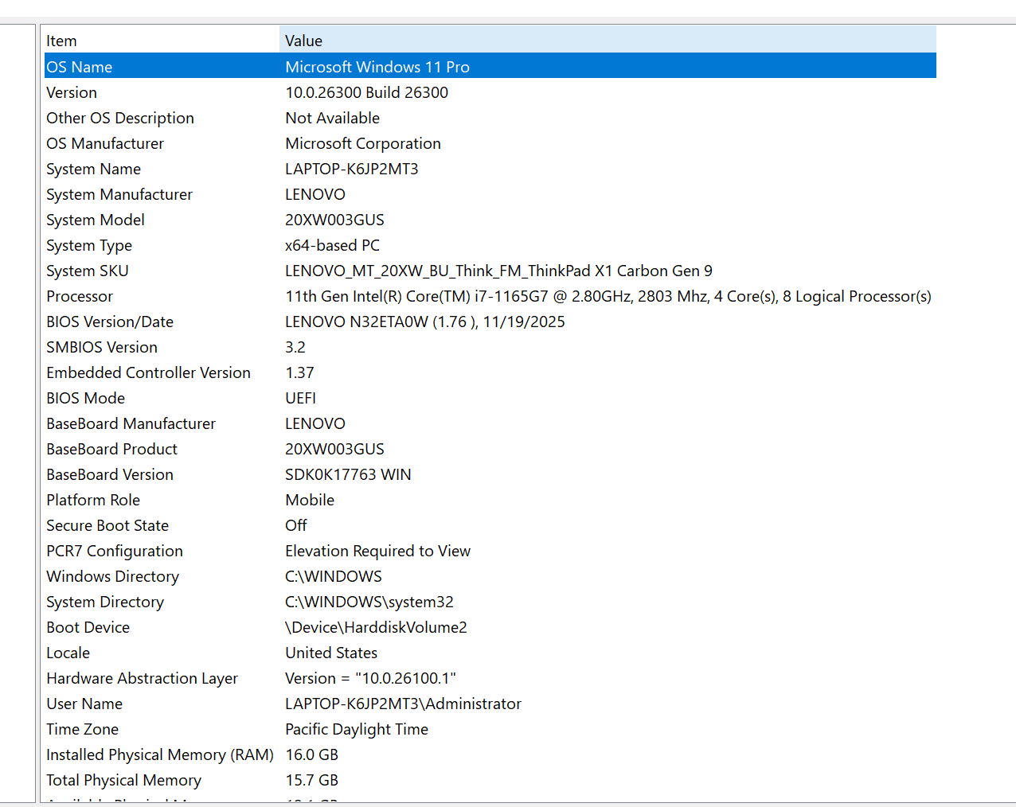Click the "C:\WINDOWS\system32" value
The width and height of the screenshot is (1016, 807).
(x=369, y=602)
